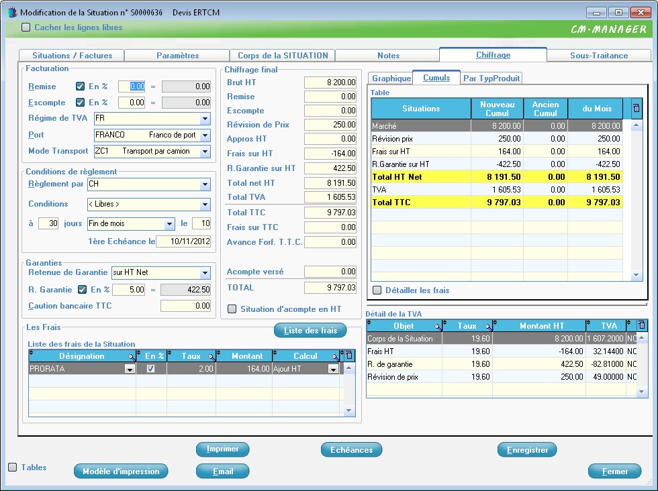Screen dimensions: 658x491
Task: Toggle R. Garantie En % checkbox
Action: click(x=82, y=289)
